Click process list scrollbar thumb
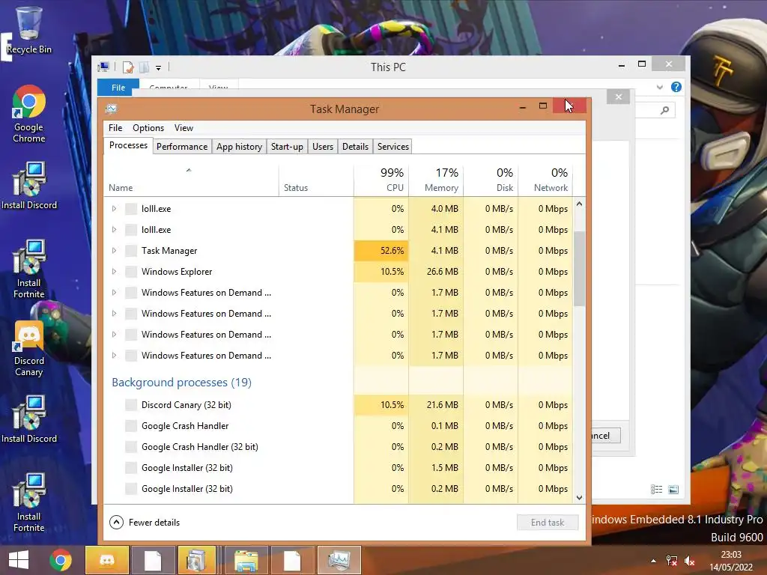The height and width of the screenshot is (575, 767). (579, 269)
